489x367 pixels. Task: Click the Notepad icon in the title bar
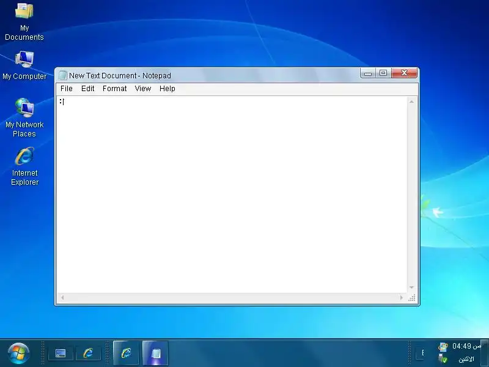click(x=63, y=75)
